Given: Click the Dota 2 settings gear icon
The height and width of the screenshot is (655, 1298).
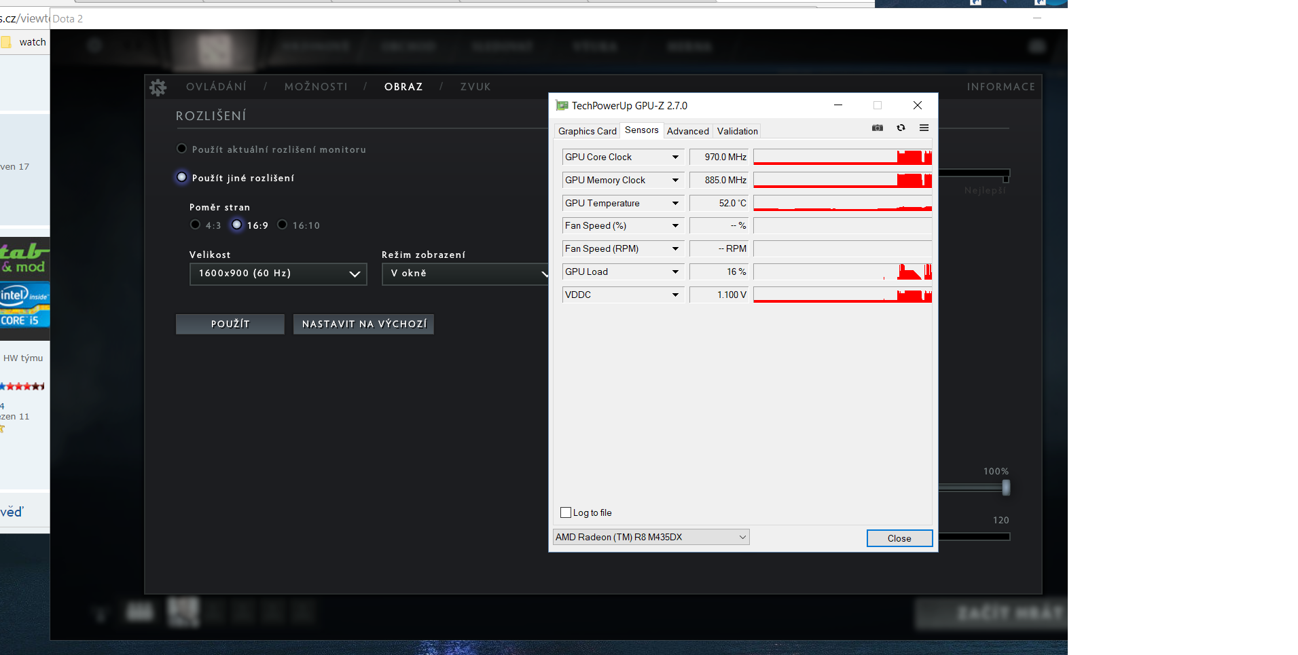Looking at the screenshot, I should pos(158,87).
